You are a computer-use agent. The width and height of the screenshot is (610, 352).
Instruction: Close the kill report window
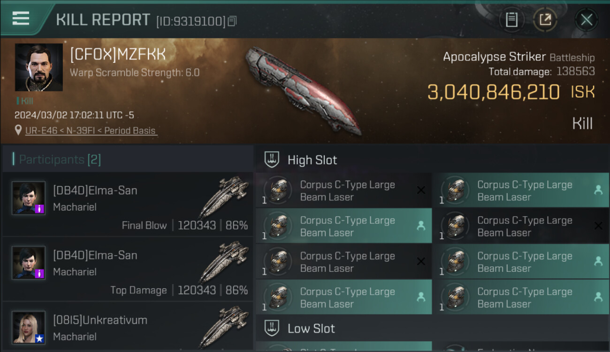coord(586,20)
